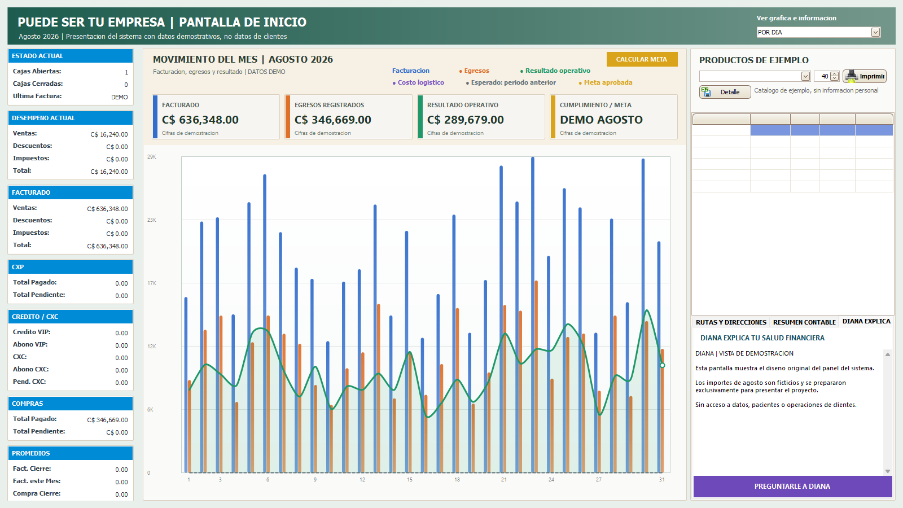Ask Diana via PREGUNTARLE A DIANA button

pos(792,487)
